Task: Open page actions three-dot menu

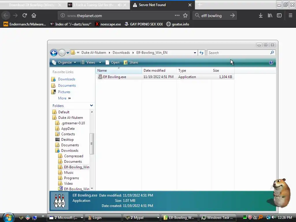Action: click(177, 15)
